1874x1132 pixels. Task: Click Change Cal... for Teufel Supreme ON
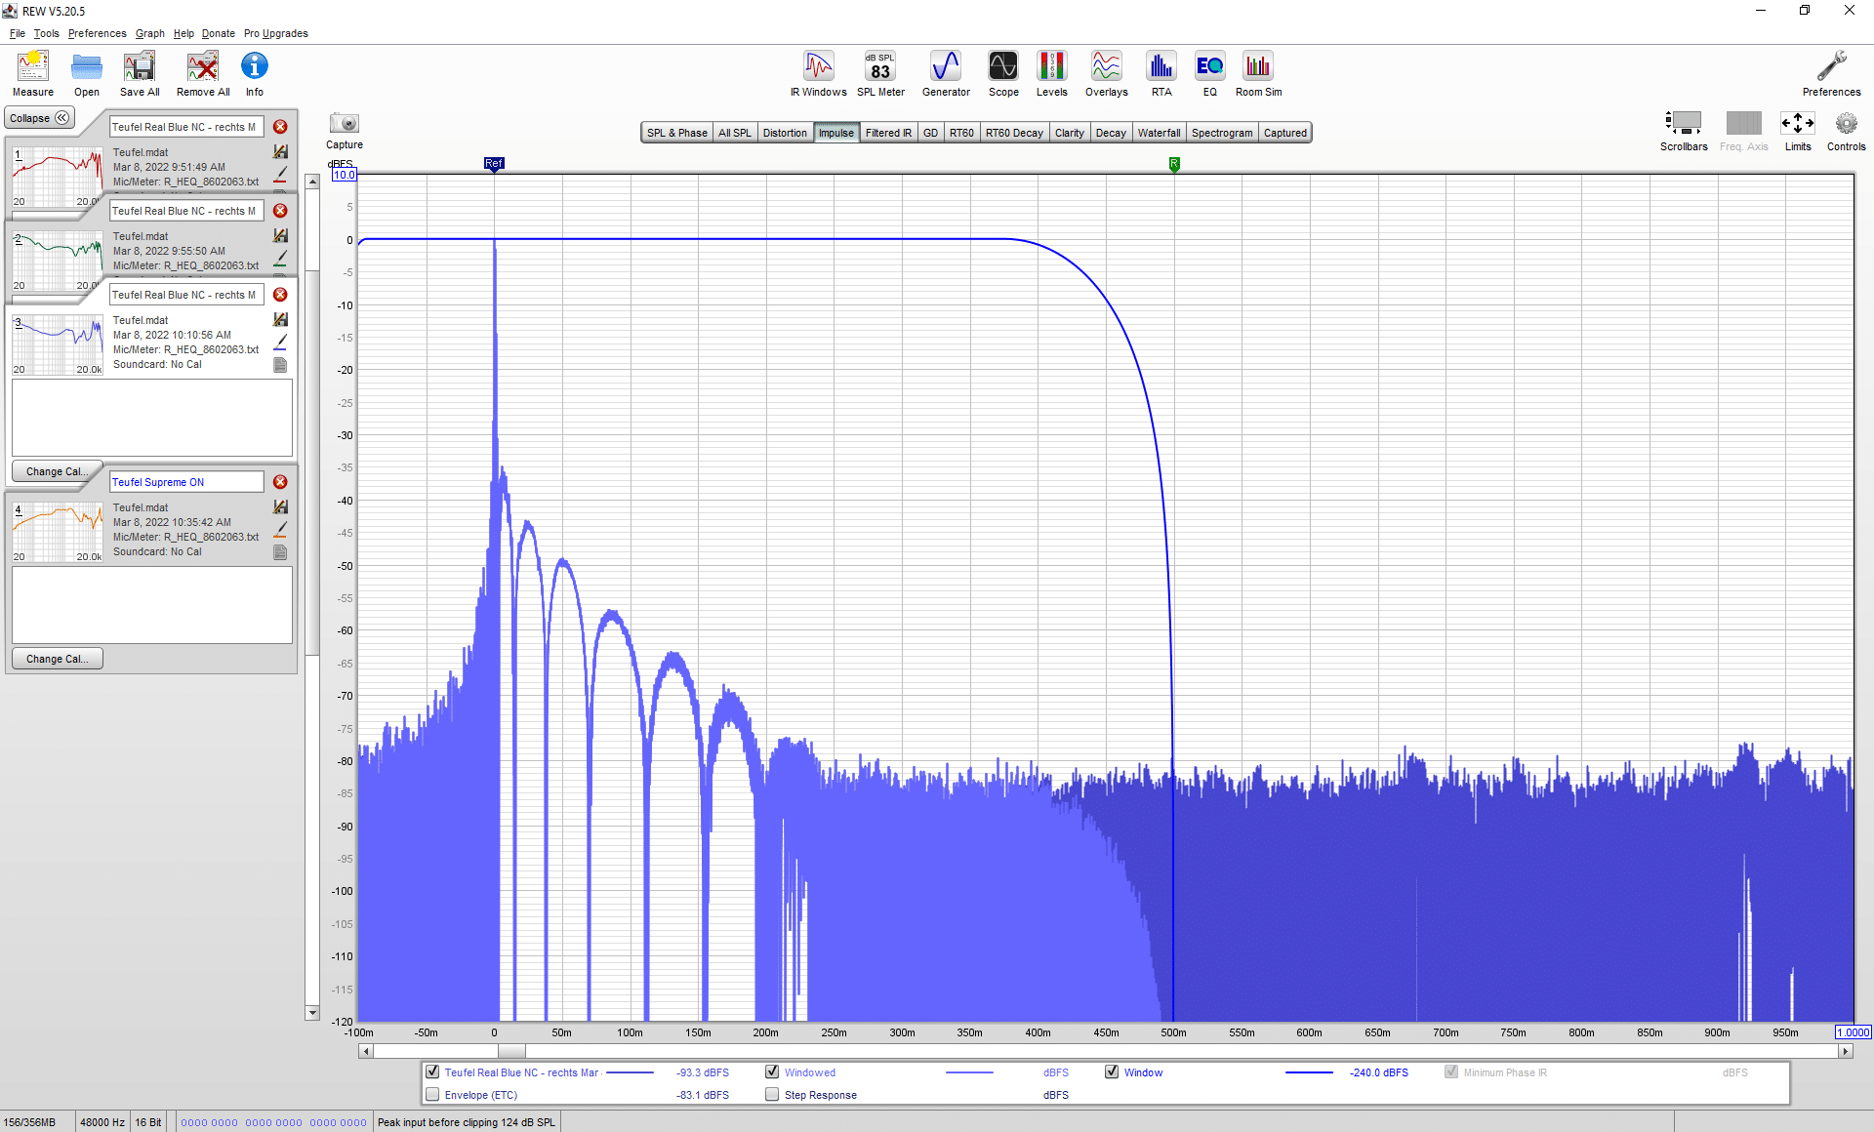pyautogui.click(x=57, y=659)
